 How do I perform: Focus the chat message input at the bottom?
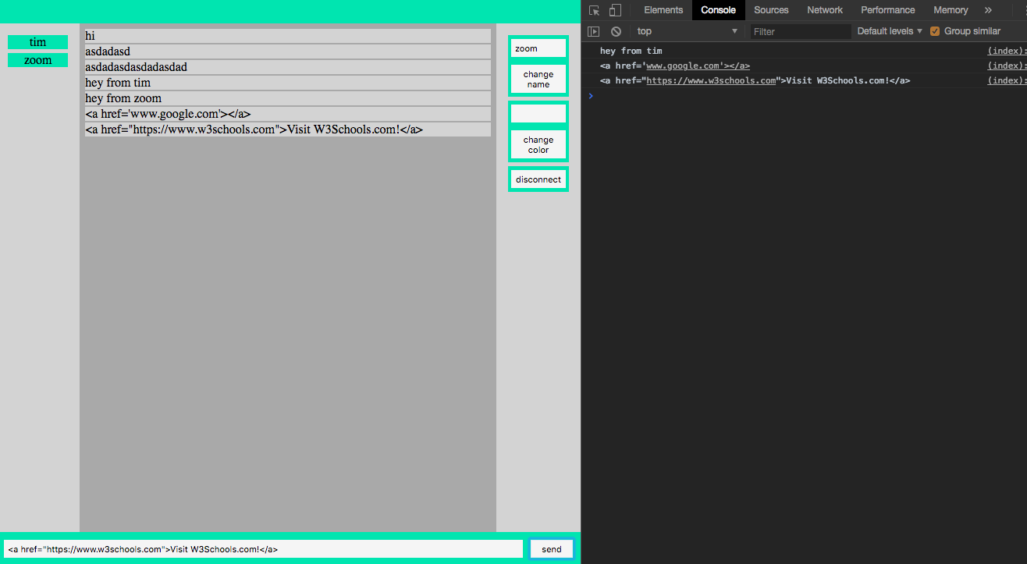264,549
